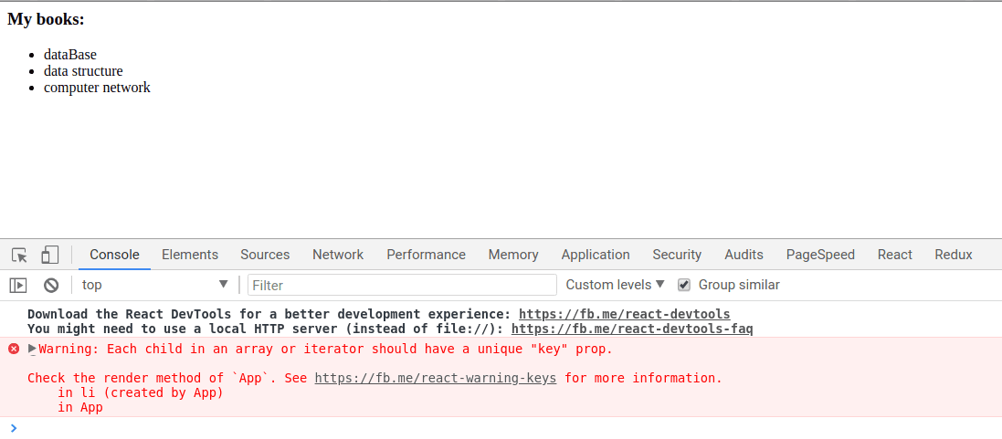Switch to the Application tab
Screen dimensions: 1002x439
click(x=596, y=255)
